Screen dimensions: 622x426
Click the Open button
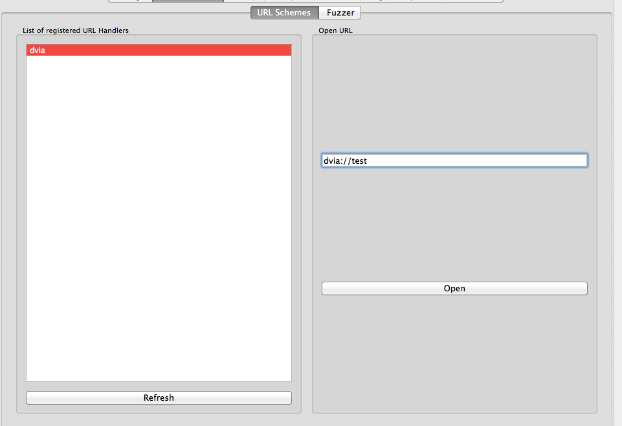click(x=454, y=288)
